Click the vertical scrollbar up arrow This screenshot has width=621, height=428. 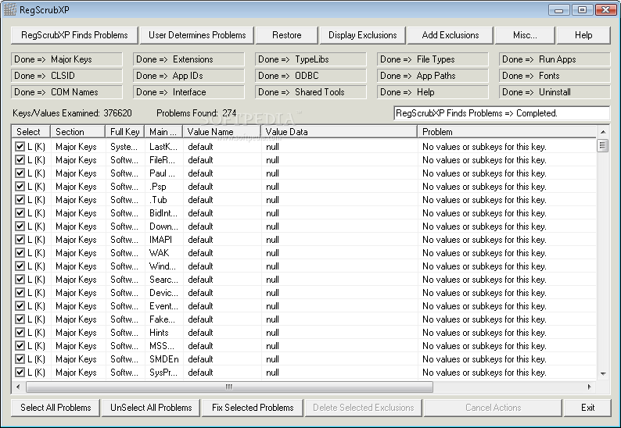(x=603, y=132)
